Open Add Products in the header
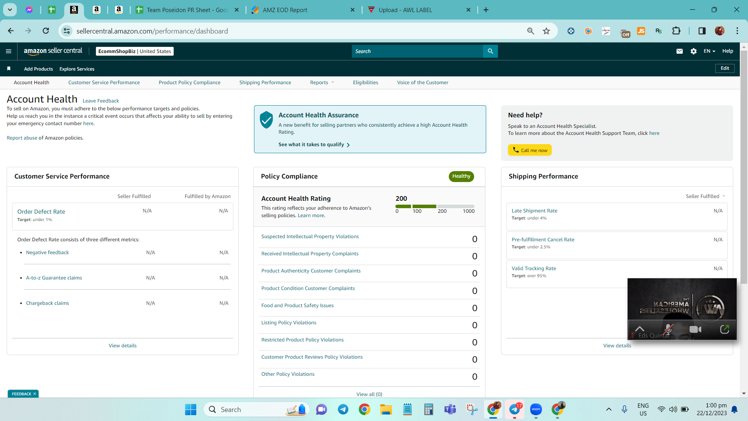Image resolution: width=748 pixels, height=421 pixels. coord(39,69)
